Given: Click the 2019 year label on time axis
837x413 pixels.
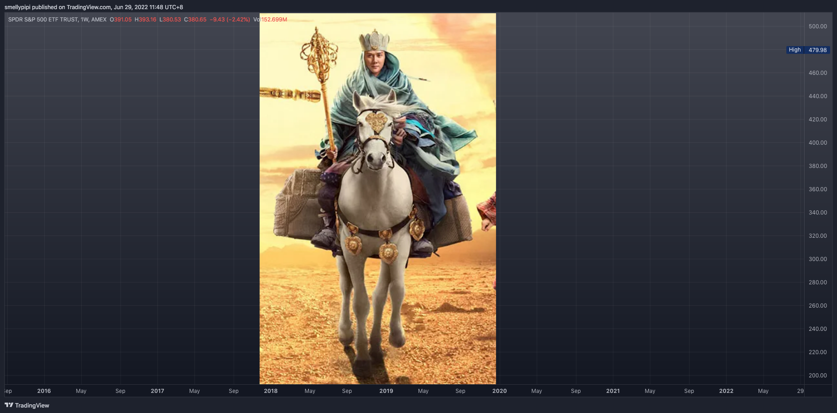Looking at the screenshot, I should (x=386, y=391).
